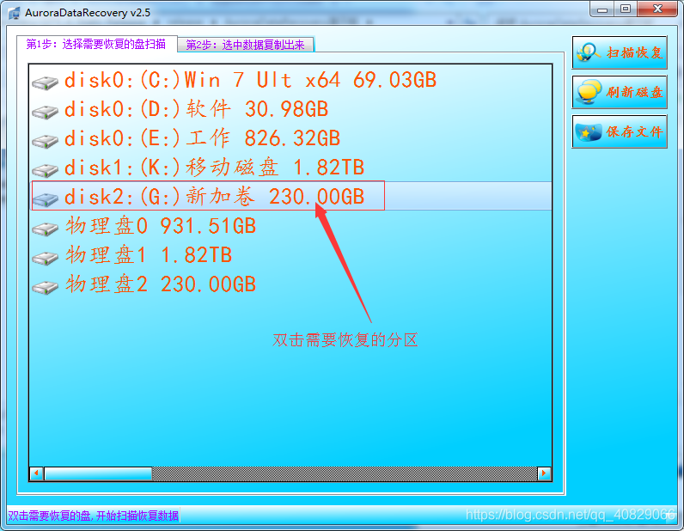684x531 pixels.
Task: Click the drive icon beside disk1 (K:) 移动磁盘
Action: point(45,170)
